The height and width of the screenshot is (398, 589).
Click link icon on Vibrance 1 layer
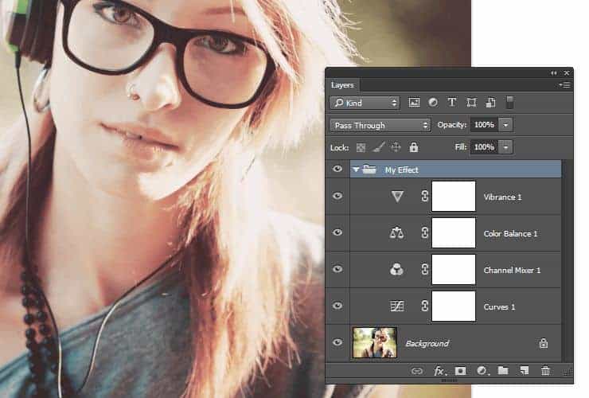(424, 196)
